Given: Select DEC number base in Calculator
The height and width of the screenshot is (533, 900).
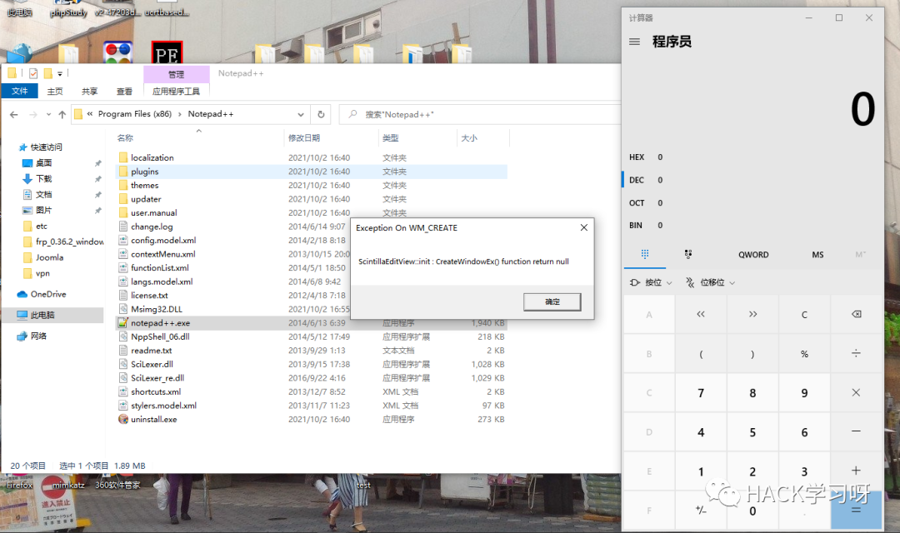Looking at the screenshot, I should point(647,180).
